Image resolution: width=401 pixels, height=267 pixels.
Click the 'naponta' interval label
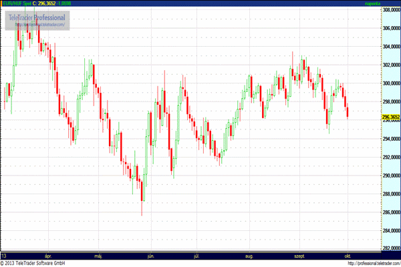[373, 4]
